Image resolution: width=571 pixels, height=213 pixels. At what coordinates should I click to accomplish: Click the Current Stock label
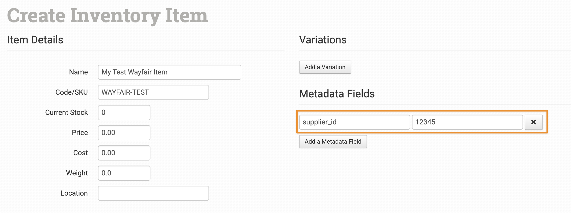(66, 113)
